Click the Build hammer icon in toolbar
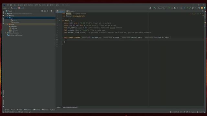 (x=155, y=8)
